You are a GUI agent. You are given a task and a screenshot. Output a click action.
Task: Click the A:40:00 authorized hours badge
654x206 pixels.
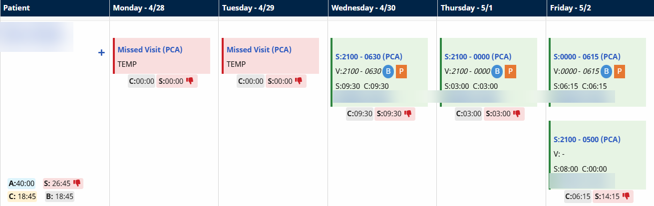(x=21, y=184)
